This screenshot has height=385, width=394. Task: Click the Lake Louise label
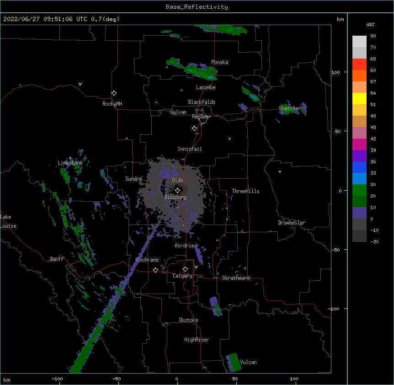click(8, 221)
